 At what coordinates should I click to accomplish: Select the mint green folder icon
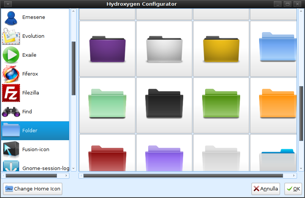[x=107, y=104]
